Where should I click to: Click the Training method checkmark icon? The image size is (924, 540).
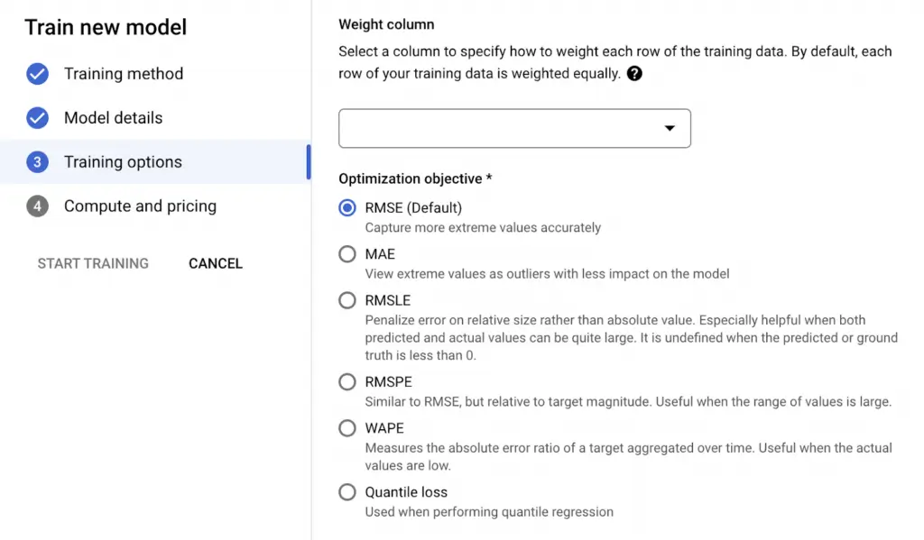pyautogui.click(x=37, y=74)
